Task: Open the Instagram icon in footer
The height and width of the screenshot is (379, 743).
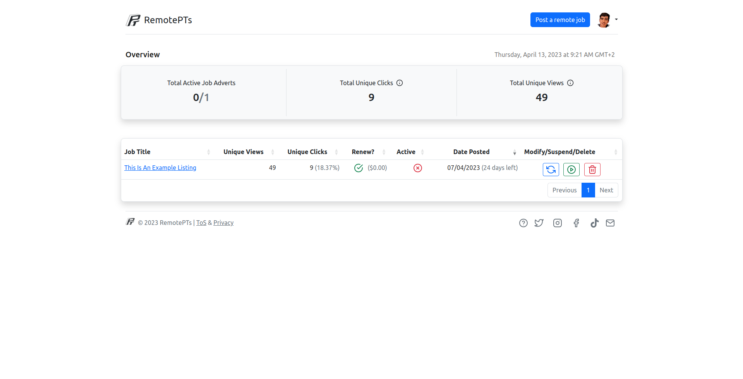Action: point(558,223)
